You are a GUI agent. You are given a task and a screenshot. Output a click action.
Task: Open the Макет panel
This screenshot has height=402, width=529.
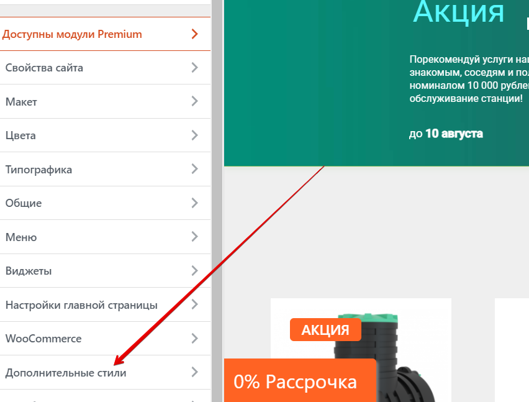[105, 102]
